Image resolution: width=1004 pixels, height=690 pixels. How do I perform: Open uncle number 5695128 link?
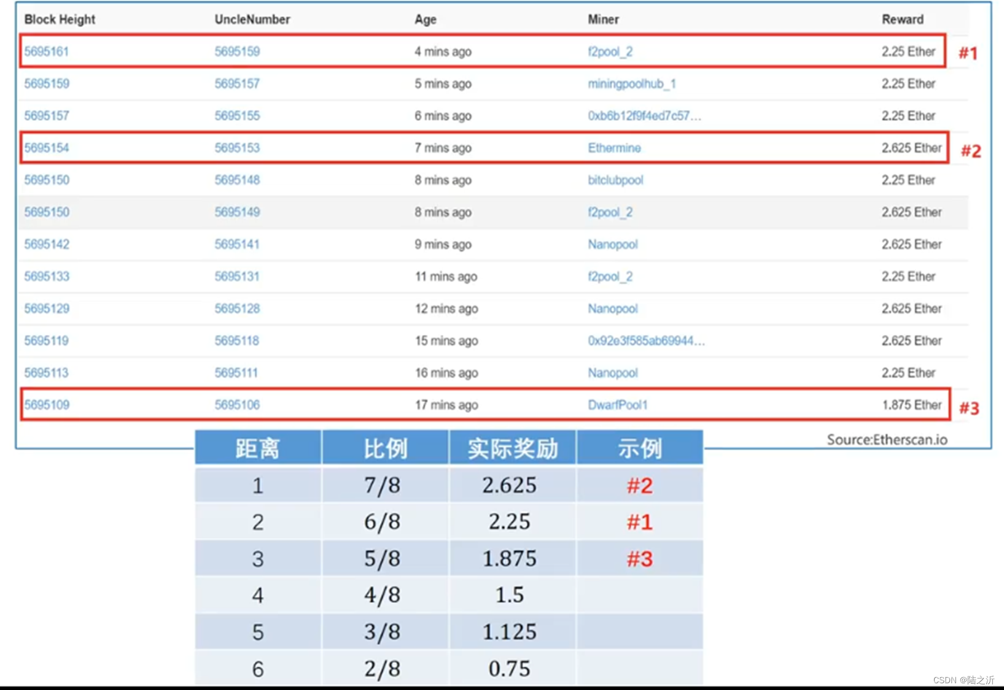click(237, 309)
